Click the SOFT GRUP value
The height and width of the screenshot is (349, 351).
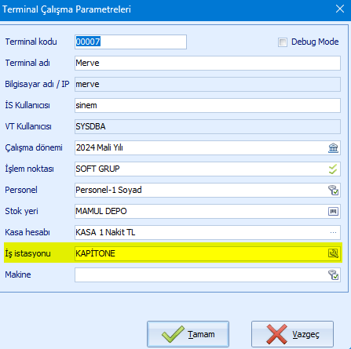(97, 169)
